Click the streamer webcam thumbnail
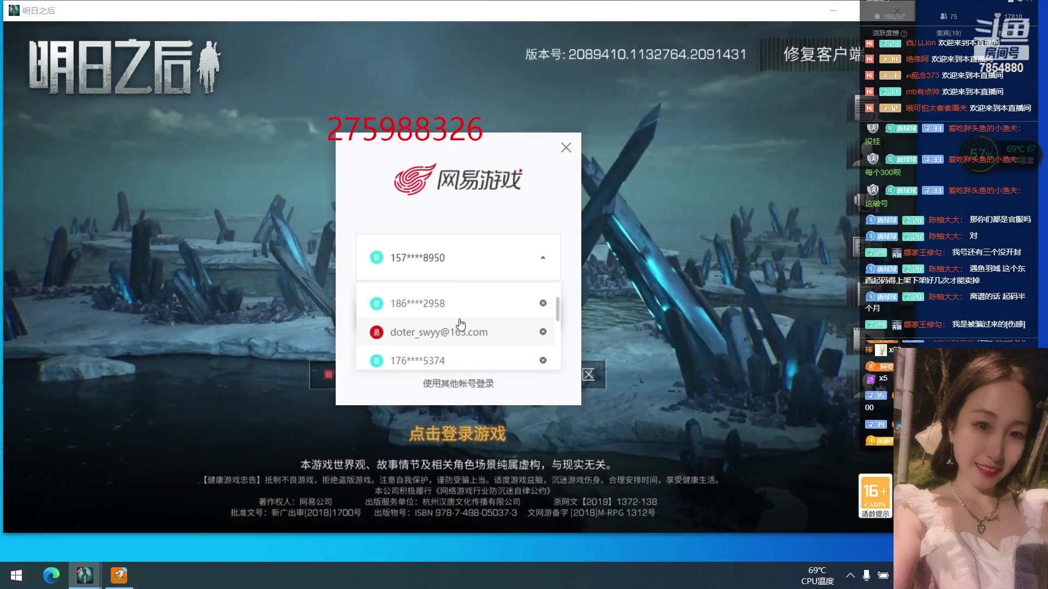Viewport: 1048px width, 589px height. [x=970, y=468]
